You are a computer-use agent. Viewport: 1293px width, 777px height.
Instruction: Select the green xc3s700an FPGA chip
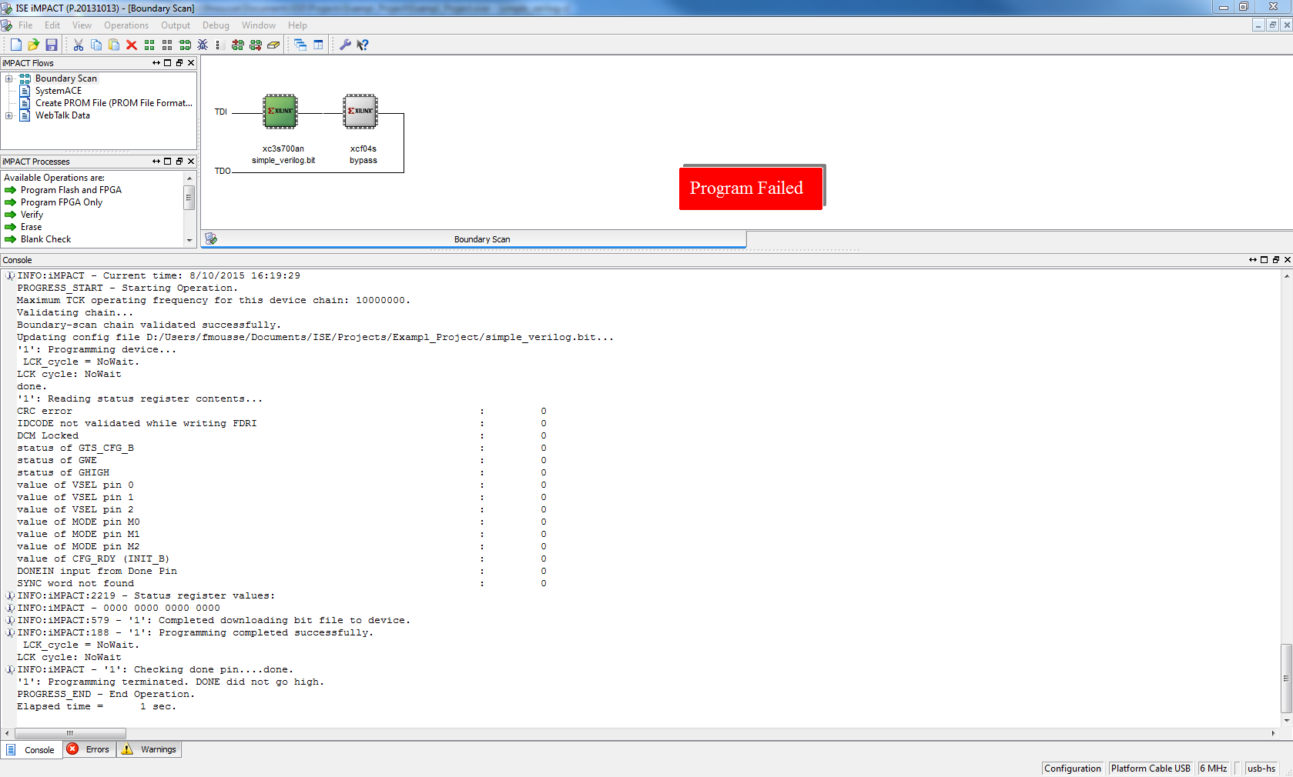pyautogui.click(x=280, y=112)
